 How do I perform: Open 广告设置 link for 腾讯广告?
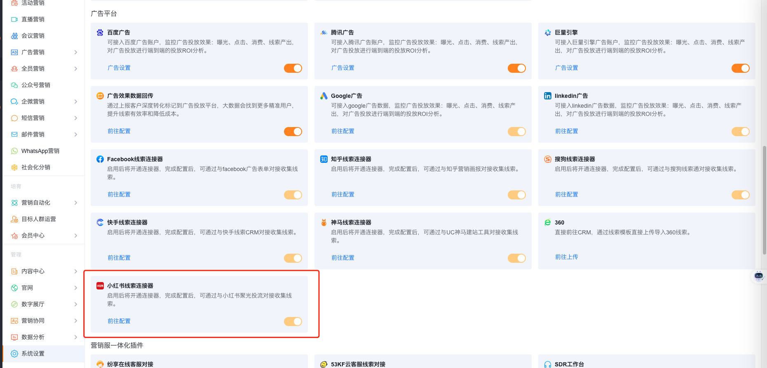click(343, 68)
